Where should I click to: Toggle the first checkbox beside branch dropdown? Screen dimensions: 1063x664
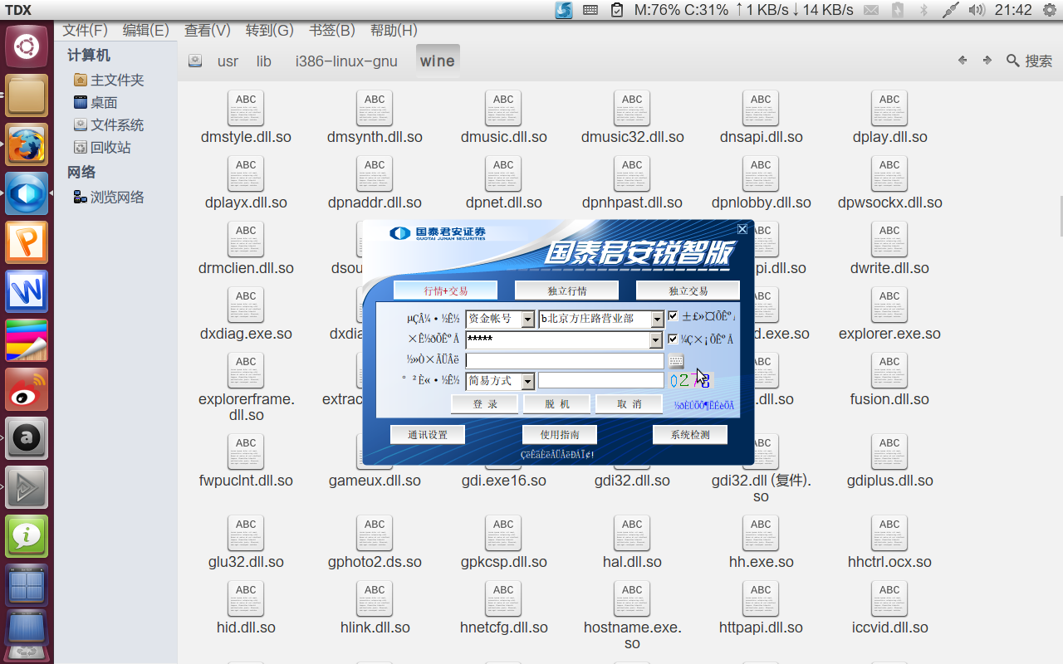click(x=674, y=316)
